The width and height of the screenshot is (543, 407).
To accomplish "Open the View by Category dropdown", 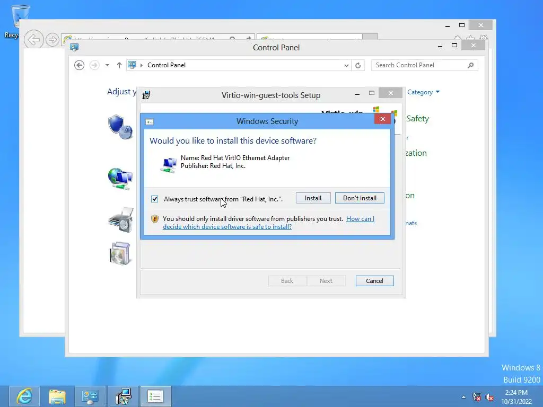I will [x=423, y=92].
